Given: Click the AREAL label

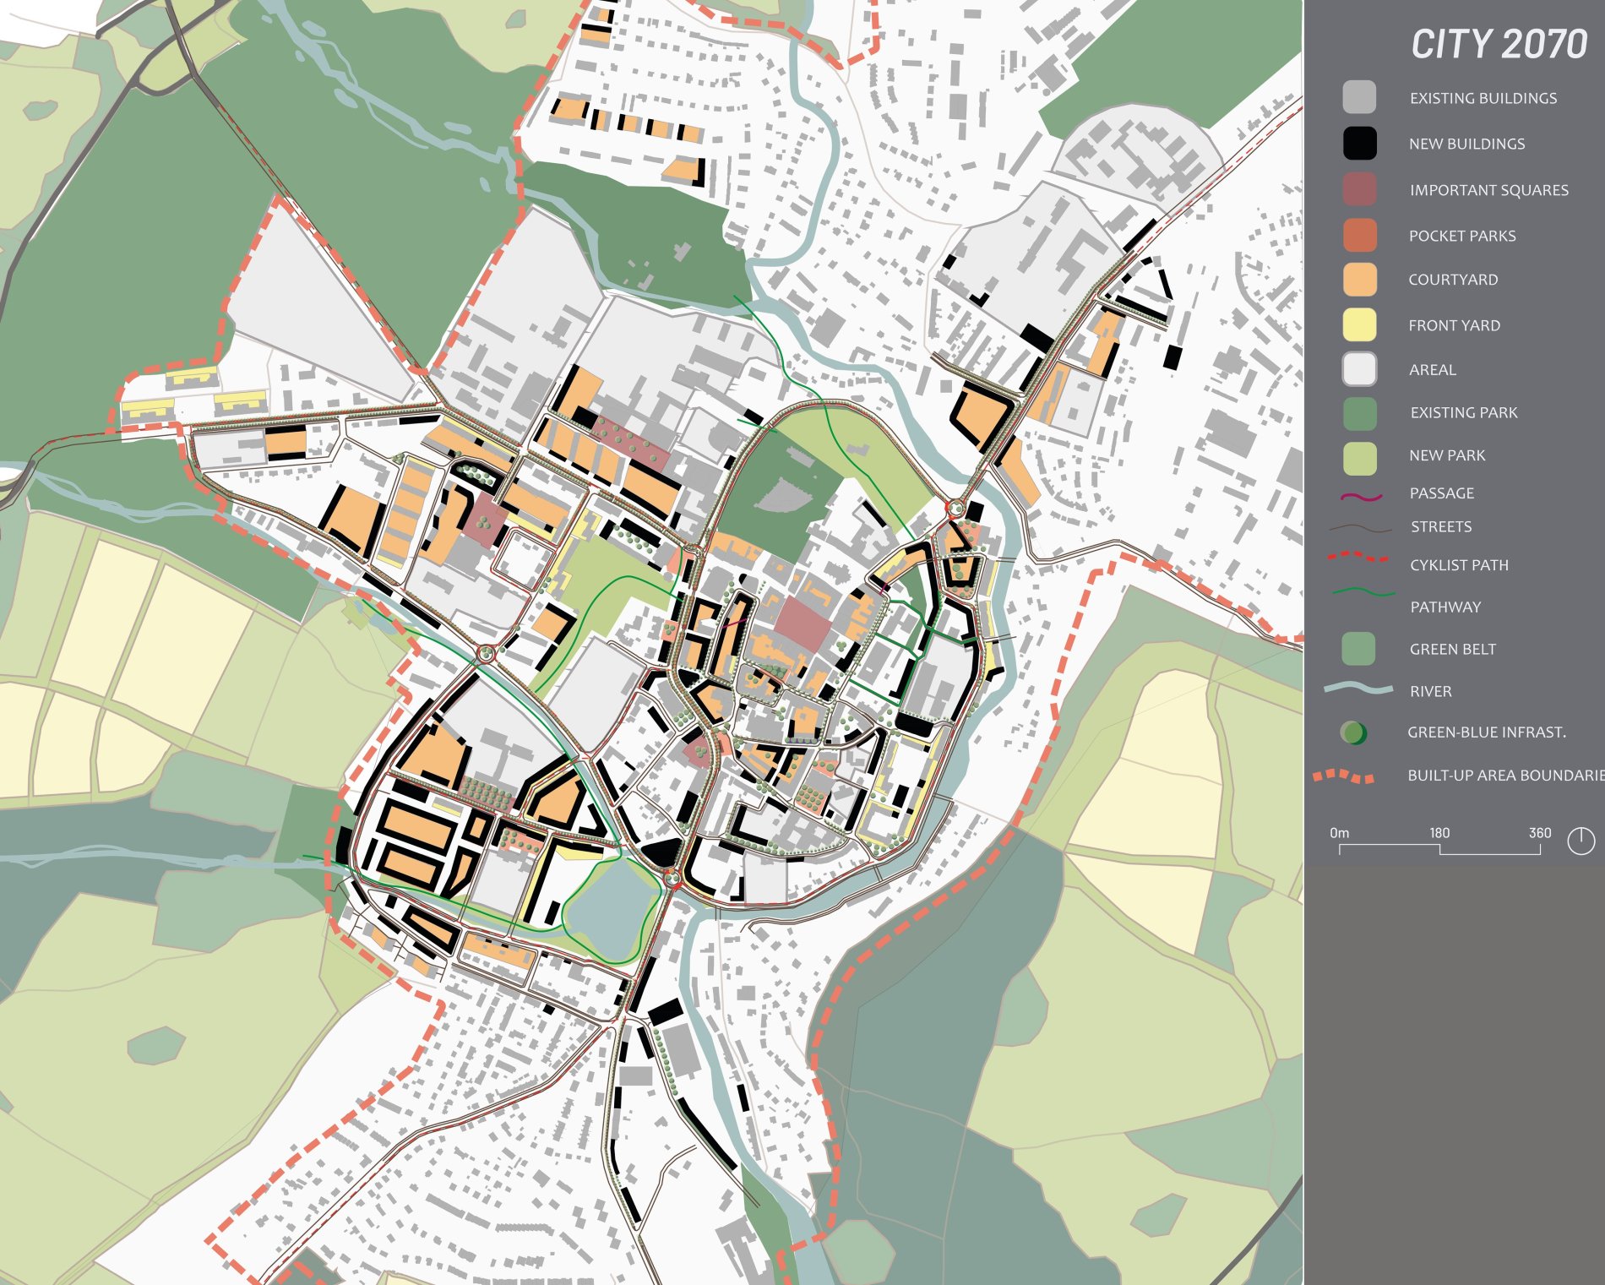Looking at the screenshot, I should (x=1433, y=370).
